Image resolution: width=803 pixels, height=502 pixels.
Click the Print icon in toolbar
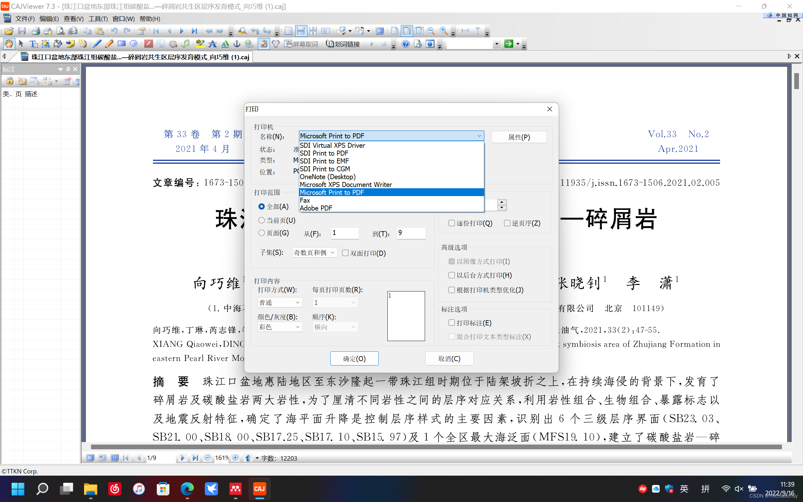[35, 31]
